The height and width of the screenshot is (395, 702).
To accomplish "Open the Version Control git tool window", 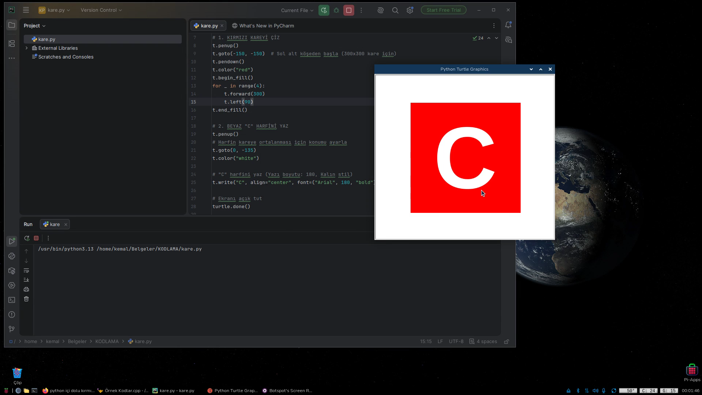I will pos(12,329).
